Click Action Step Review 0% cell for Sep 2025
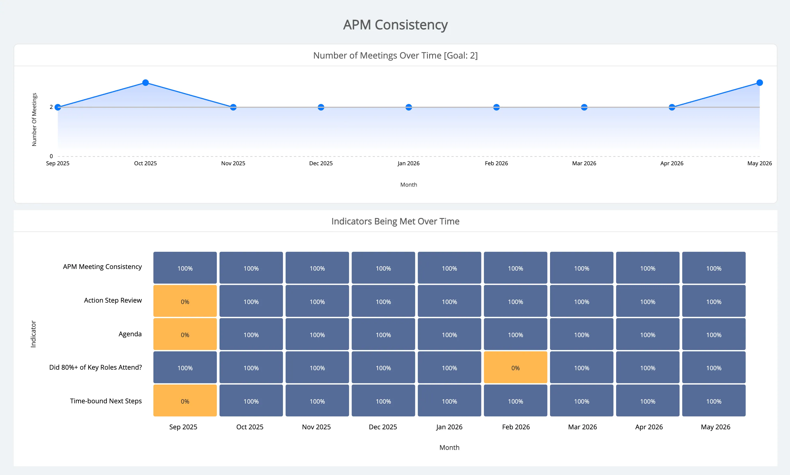 [x=185, y=301]
